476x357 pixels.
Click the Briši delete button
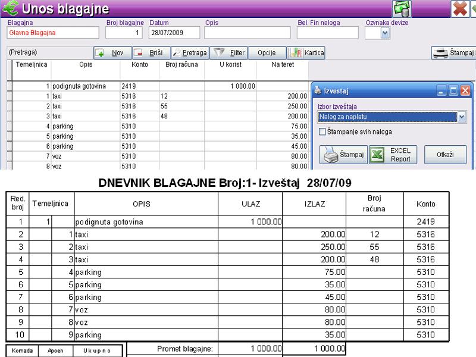(x=151, y=53)
